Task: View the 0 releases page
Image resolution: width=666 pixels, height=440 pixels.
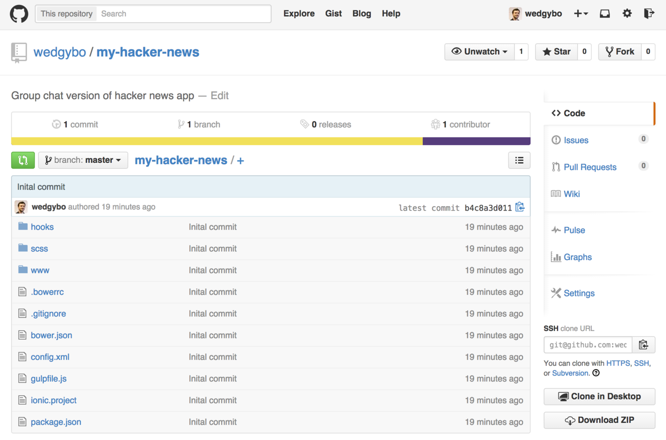Action: [326, 125]
